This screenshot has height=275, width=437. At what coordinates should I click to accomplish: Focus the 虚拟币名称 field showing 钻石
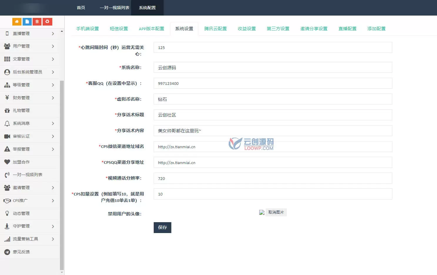coord(273,99)
